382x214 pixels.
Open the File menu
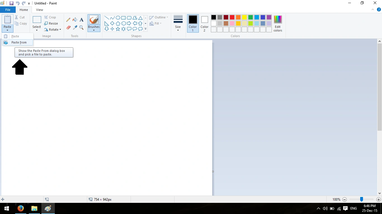(8, 10)
